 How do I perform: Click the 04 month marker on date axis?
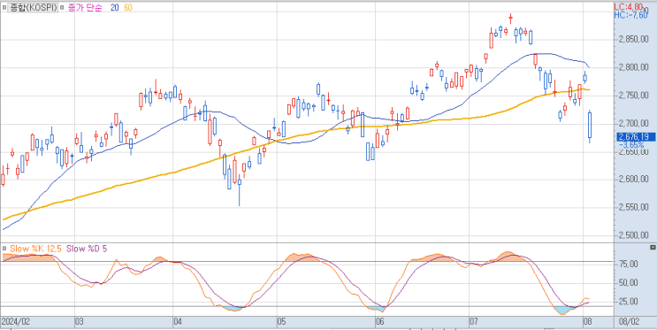[x=178, y=322]
